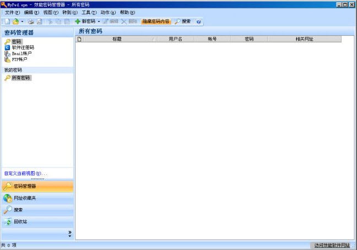
Task: Click the large key icon of 密码管理器 pane
Action: [x=8, y=186]
